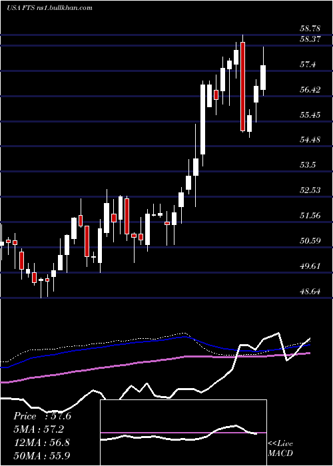
Task: Click the 48.64 price level label
Action: click(x=310, y=291)
